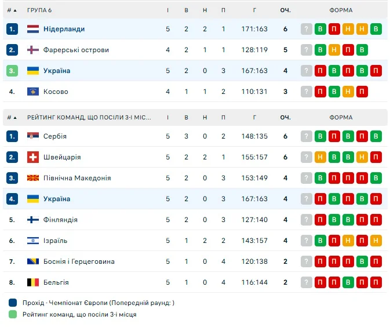390x327 pixels.
Task: Sort Група 6 table by the # arrow
Action: pyautogui.click(x=14, y=10)
